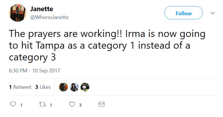View the 1 Retweet list

(20, 87)
